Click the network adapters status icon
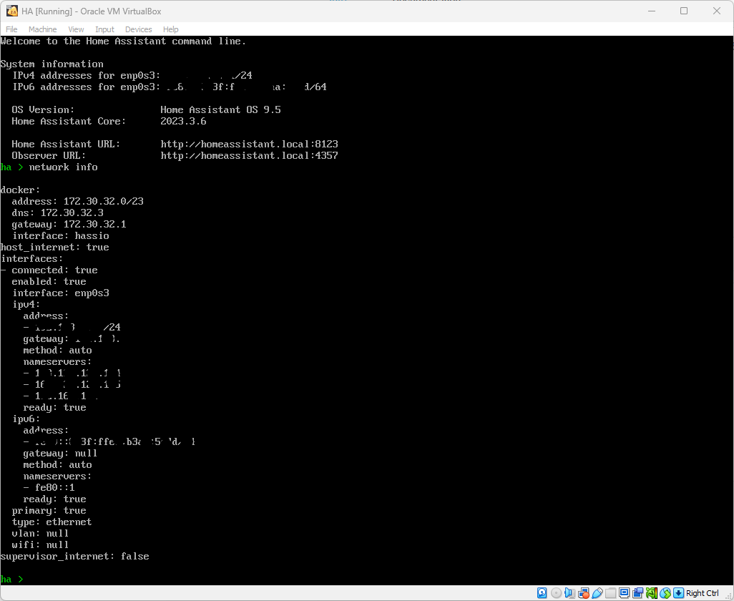 582,593
